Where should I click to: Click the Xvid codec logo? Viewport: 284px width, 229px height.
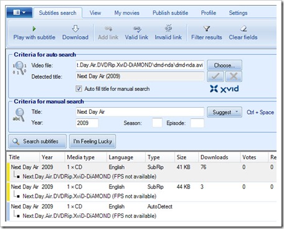(x=224, y=89)
